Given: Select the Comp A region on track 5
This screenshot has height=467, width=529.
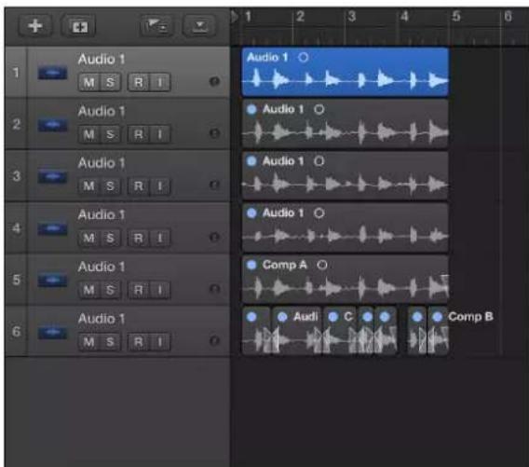Looking at the screenshot, I should click(346, 280).
